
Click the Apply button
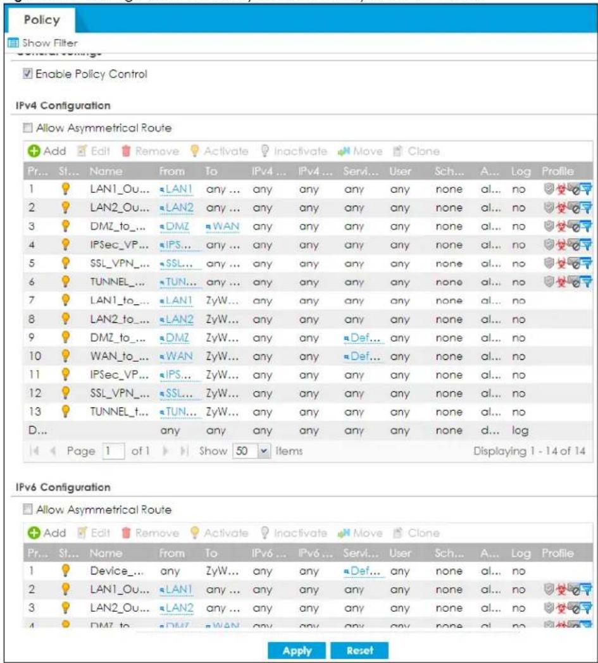(x=297, y=650)
